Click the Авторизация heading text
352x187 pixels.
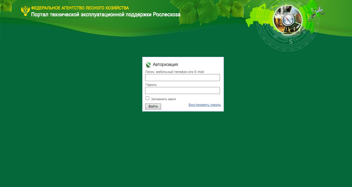tap(165, 65)
